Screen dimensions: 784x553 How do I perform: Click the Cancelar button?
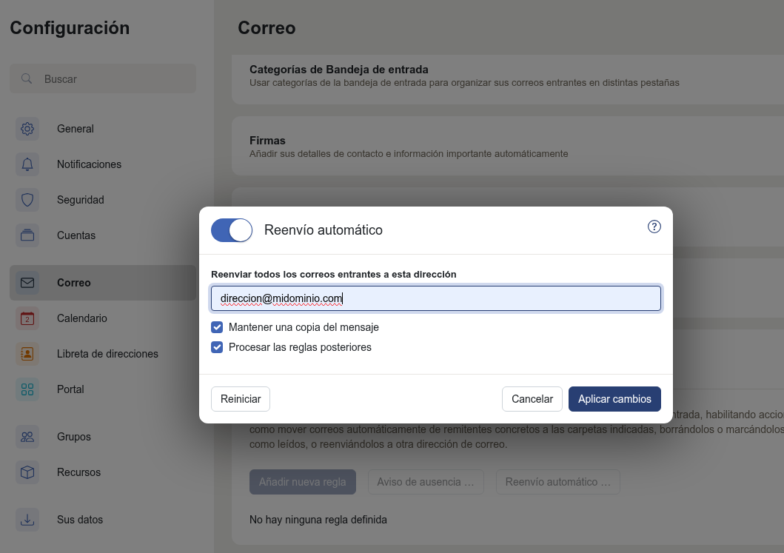click(532, 399)
